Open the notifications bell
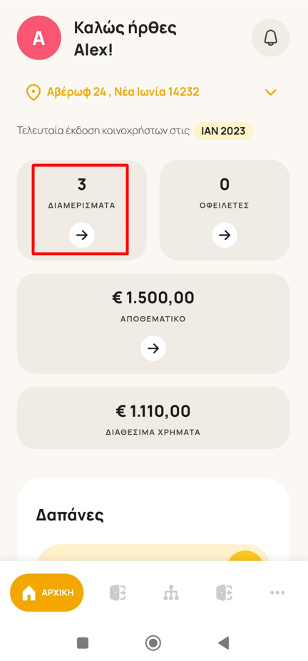The width and height of the screenshot is (308, 661). (x=270, y=38)
